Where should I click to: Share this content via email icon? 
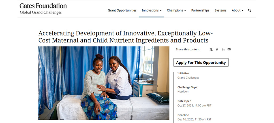[229, 50]
